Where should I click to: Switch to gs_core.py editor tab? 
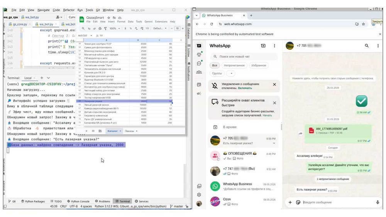point(20,24)
